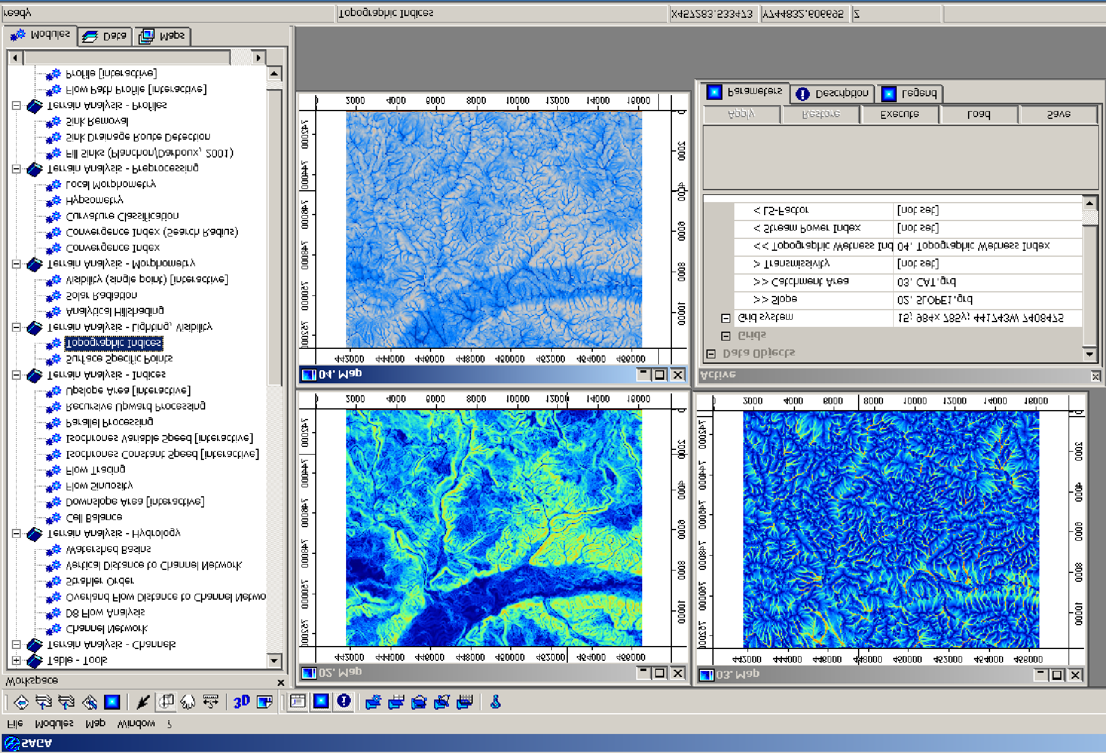Screen dimensions: 1106x753
Task: Click the 04. Map window icon
Action: point(309,374)
